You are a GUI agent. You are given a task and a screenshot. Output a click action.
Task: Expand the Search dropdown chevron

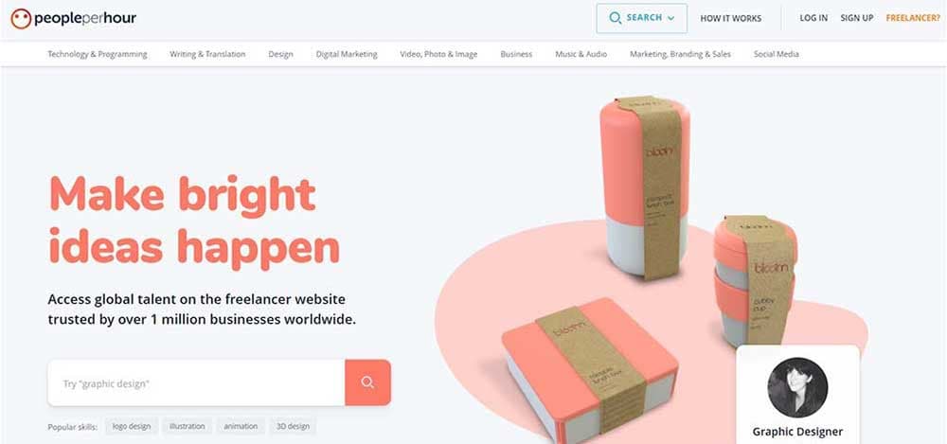click(x=671, y=18)
